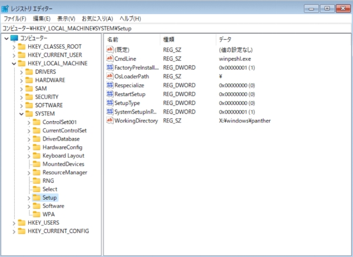
Task: Click the HARDWARE folder icon
Action: (29, 80)
